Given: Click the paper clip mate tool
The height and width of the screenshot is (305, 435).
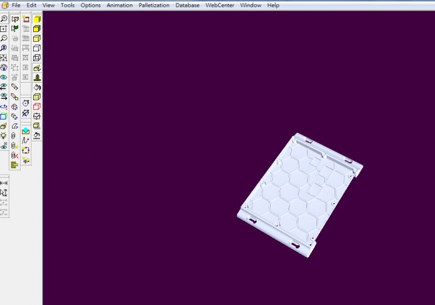Looking at the screenshot, I should 14,136.
